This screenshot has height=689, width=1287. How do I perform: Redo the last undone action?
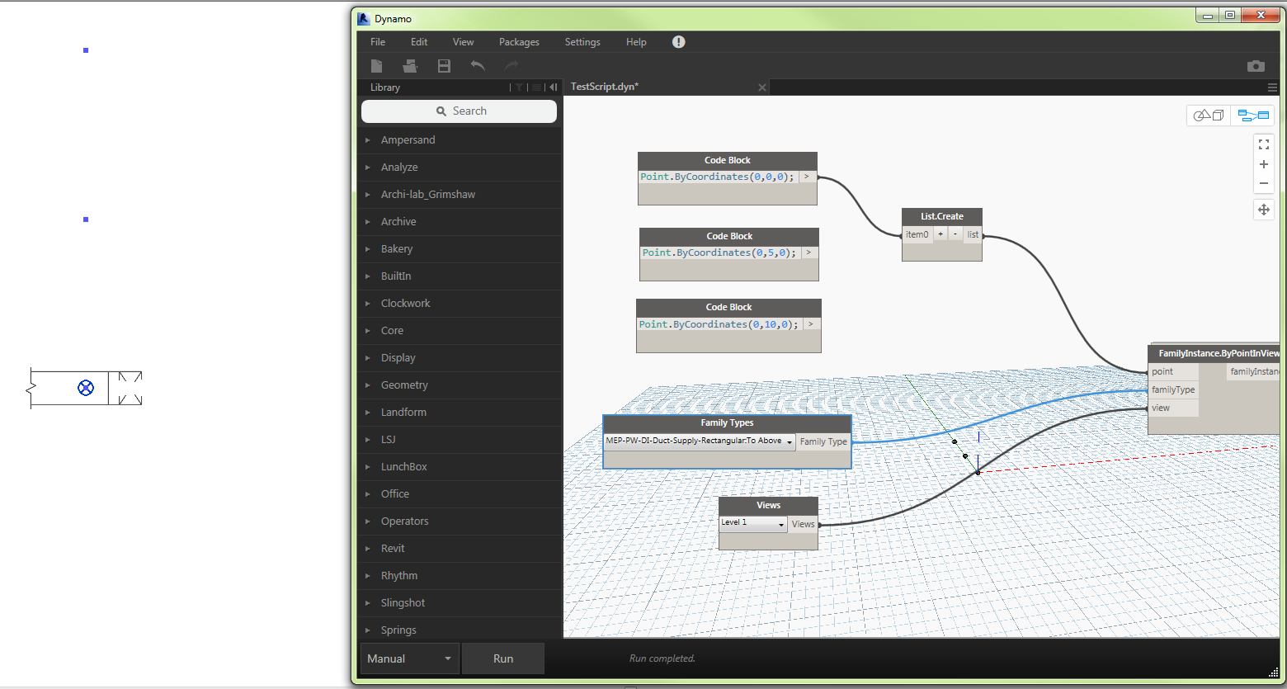pos(511,66)
